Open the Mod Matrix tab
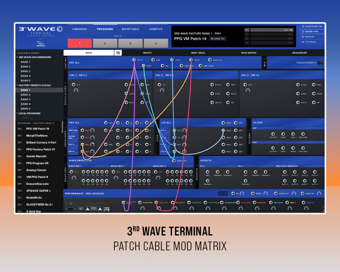The height and width of the screenshot is (272, 340). click(249, 53)
